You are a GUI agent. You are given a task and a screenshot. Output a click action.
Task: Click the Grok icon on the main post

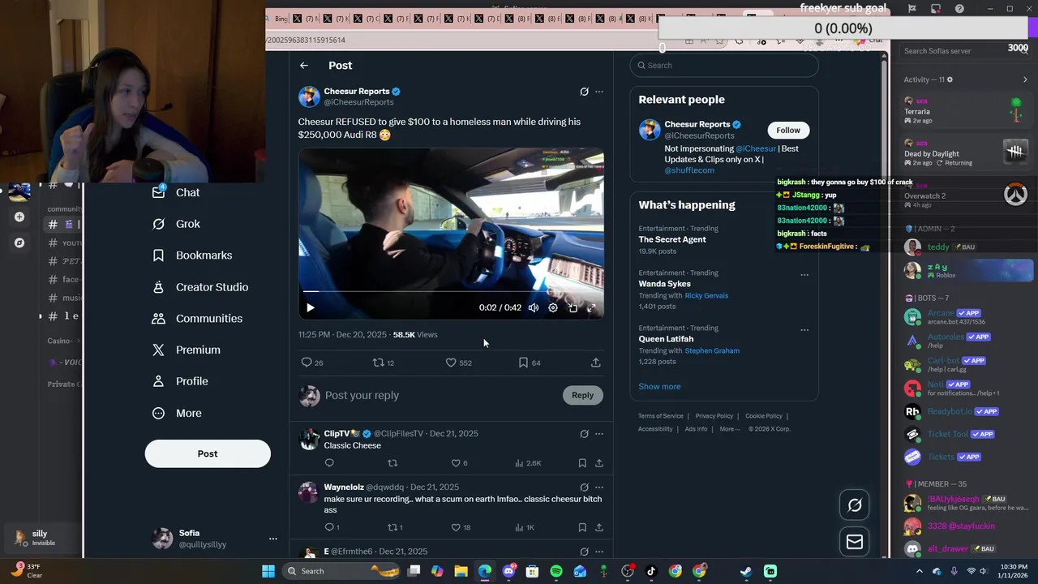click(x=584, y=92)
